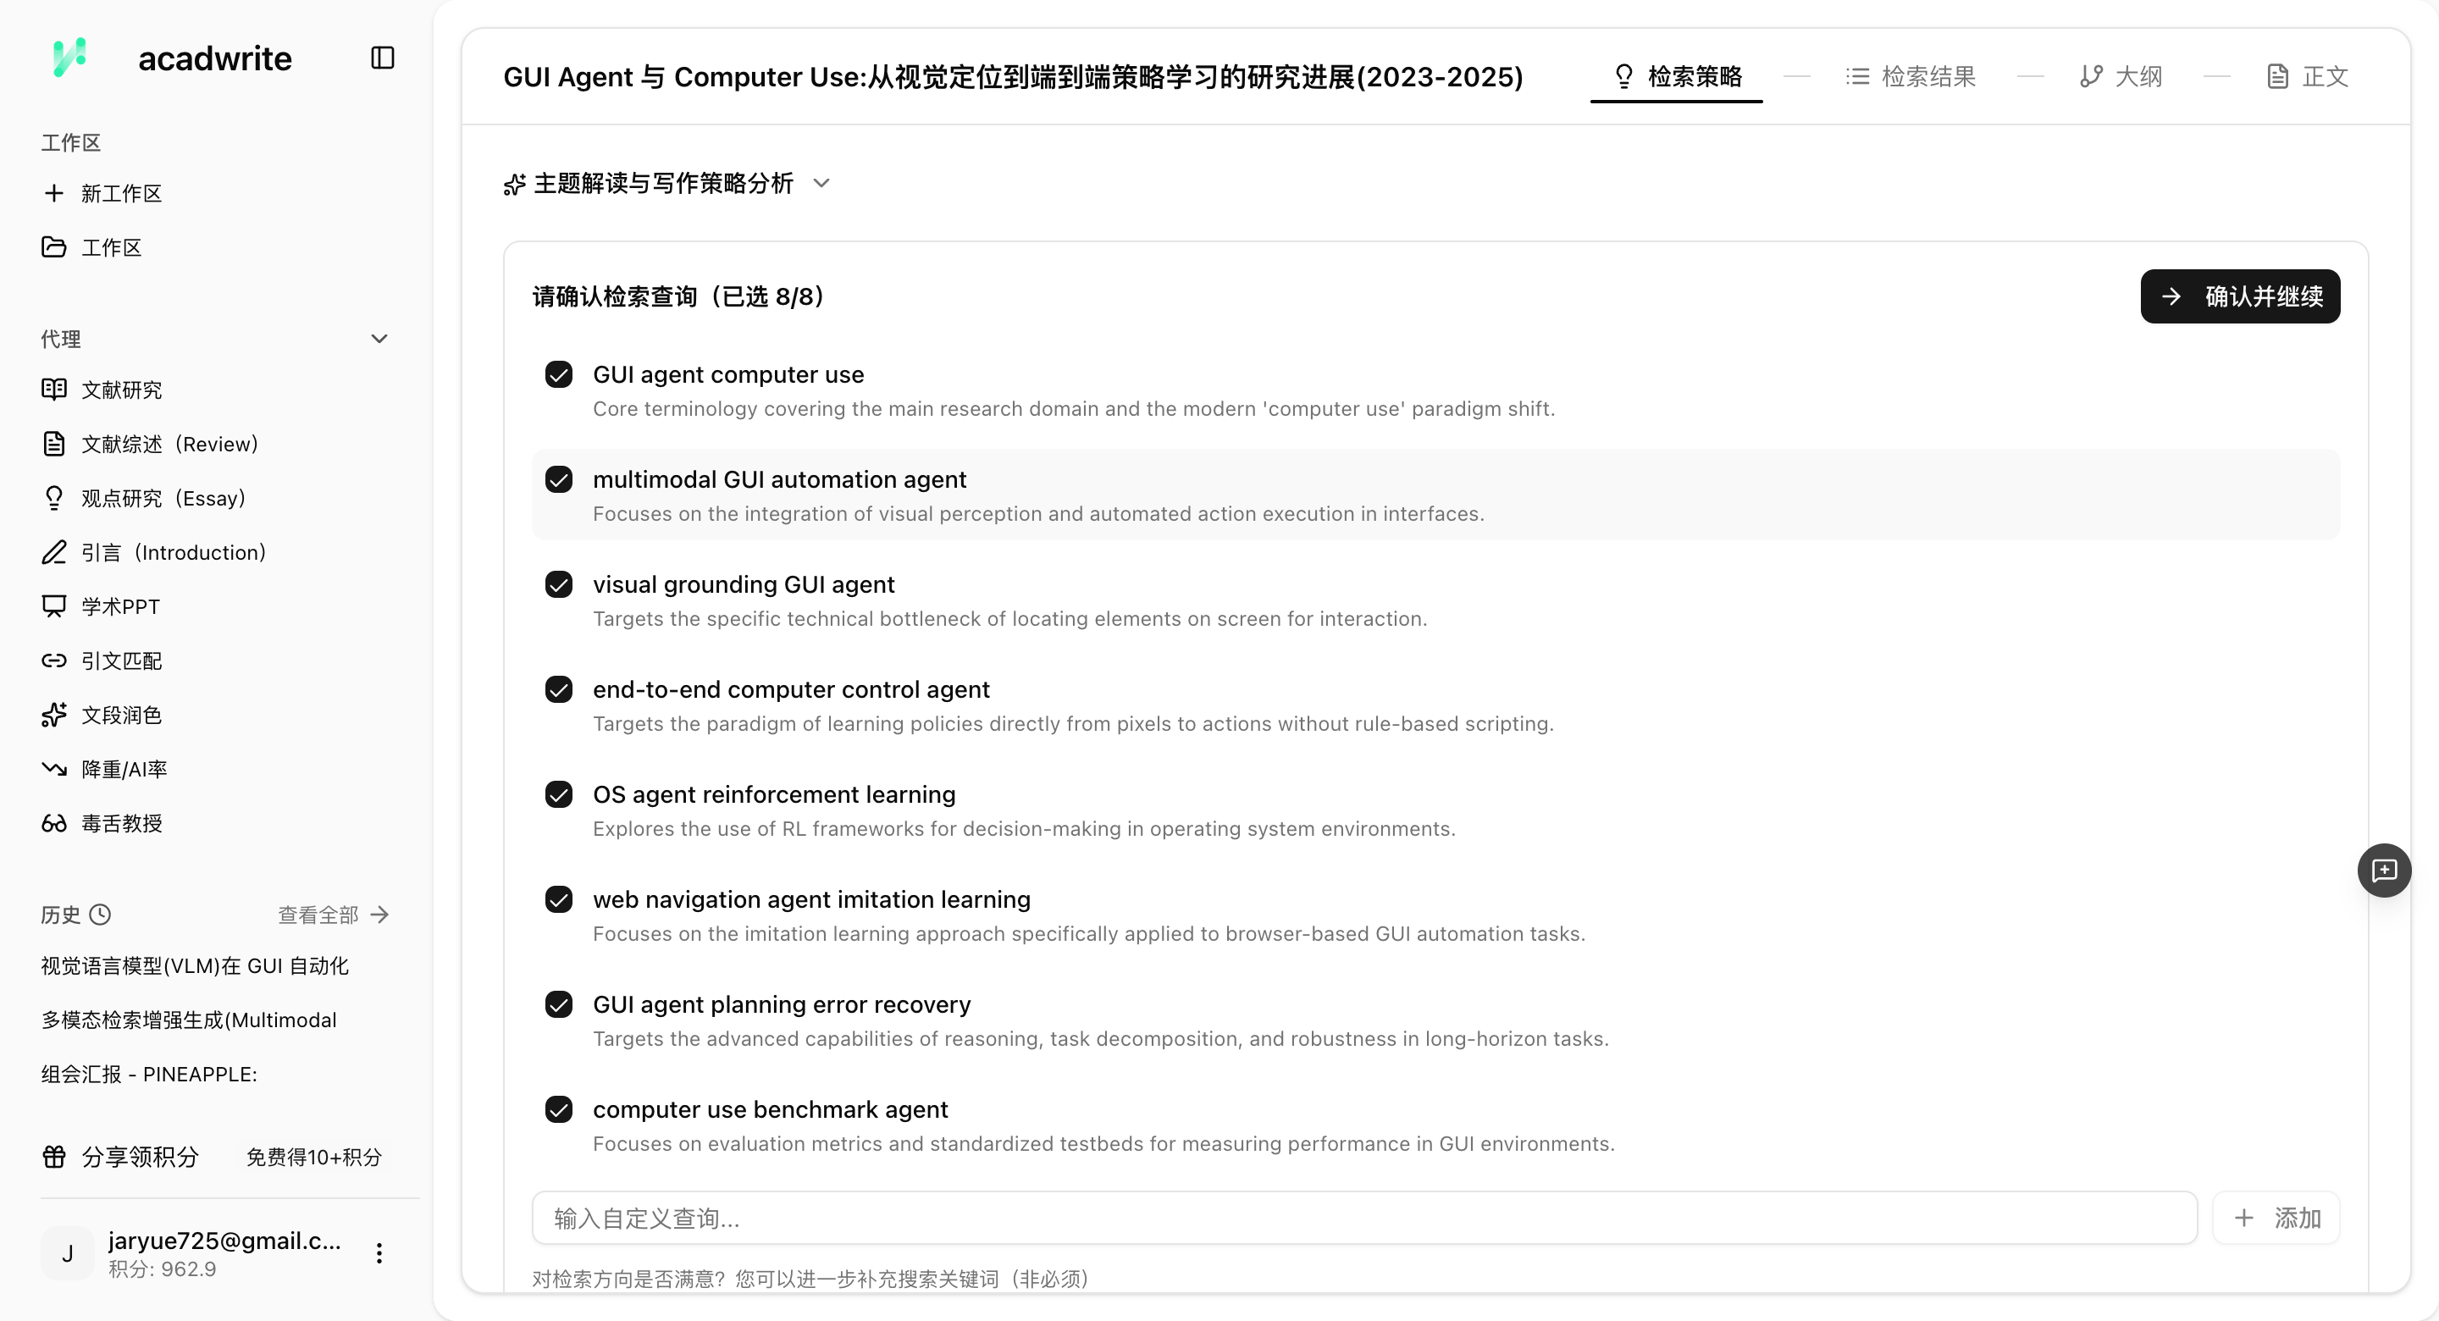Click the document icon on 正文 step
Viewport: 2439px width, 1321px height.
2278,75
